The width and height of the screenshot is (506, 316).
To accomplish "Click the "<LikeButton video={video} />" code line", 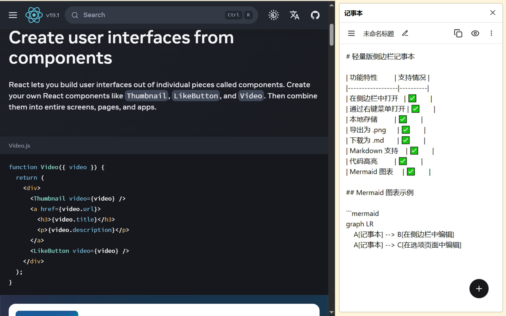I will (x=80, y=251).
